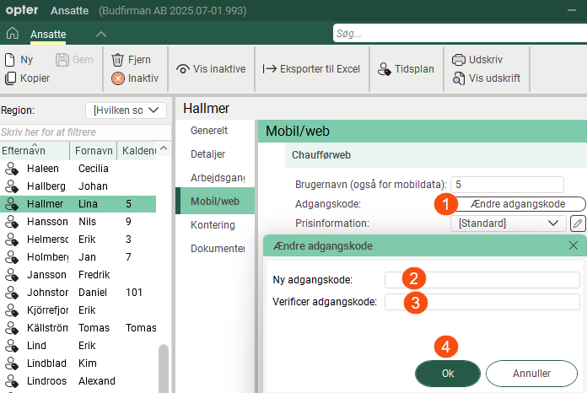The image size is (587, 393).
Task: Click the pencil edit icon next to Prisinformation
Action: coord(577,223)
